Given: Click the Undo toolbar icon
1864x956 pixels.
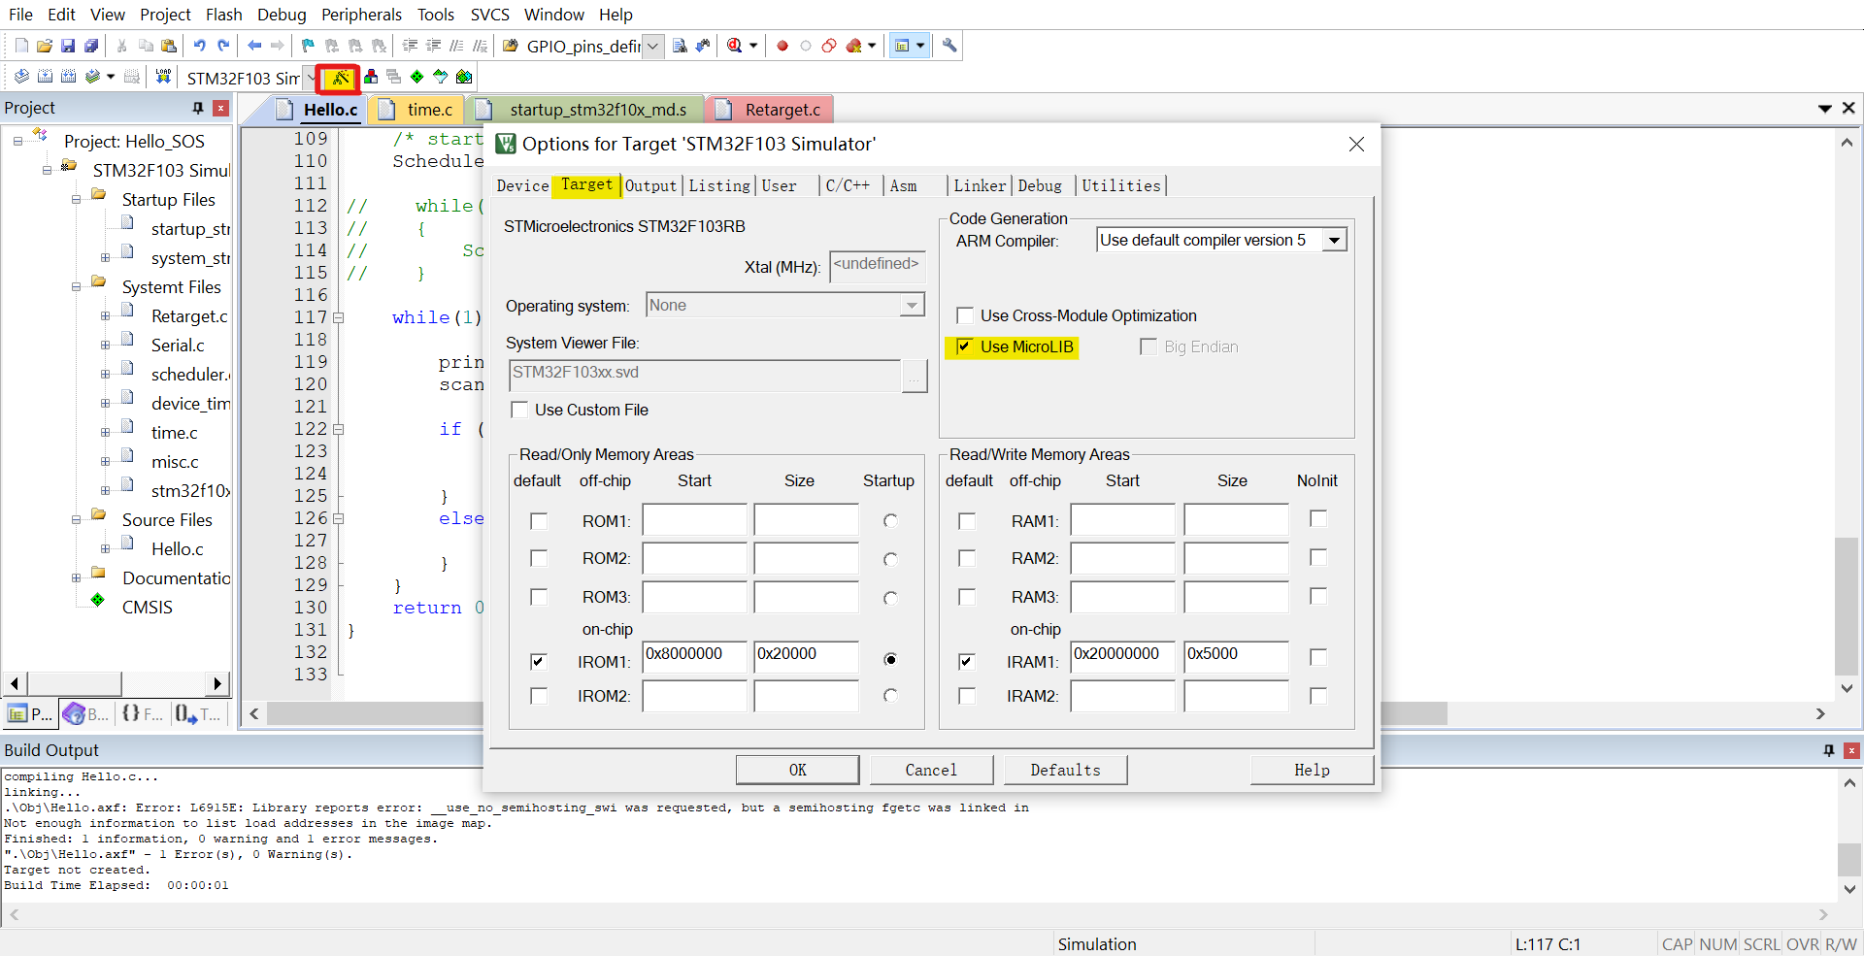Looking at the screenshot, I should (x=200, y=46).
